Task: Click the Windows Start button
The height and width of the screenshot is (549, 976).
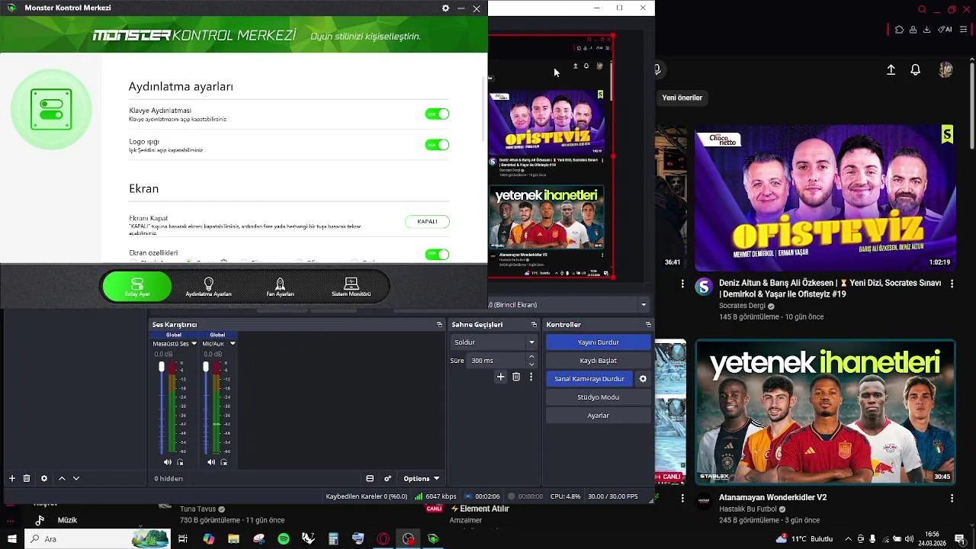Action: coord(12,539)
